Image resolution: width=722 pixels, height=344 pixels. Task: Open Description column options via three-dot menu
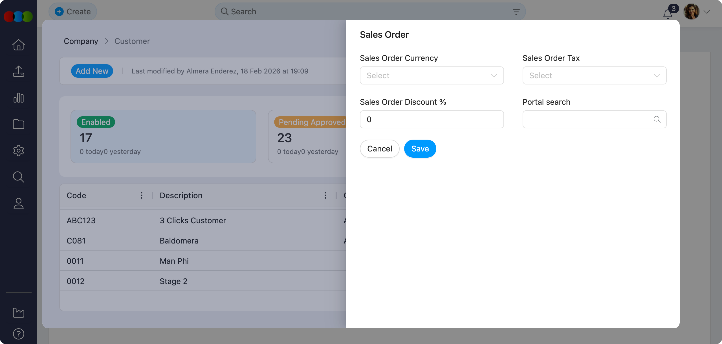(325, 195)
